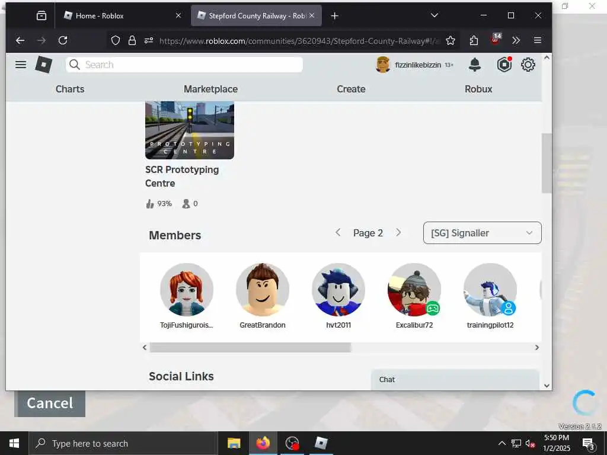Open a new browser tab with plus
The image size is (607, 455).
point(334,16)
